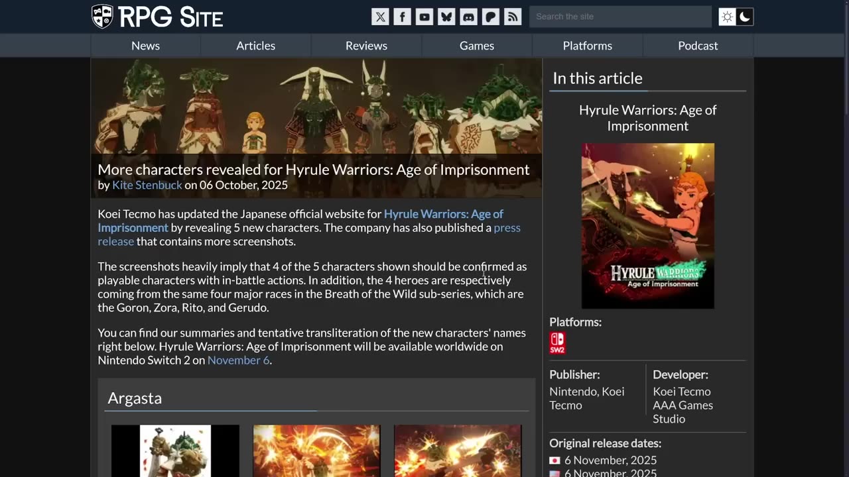Open author Kite Stenbuck's page
The width and height of the screenshot is (849, 477).
point(147,185)
